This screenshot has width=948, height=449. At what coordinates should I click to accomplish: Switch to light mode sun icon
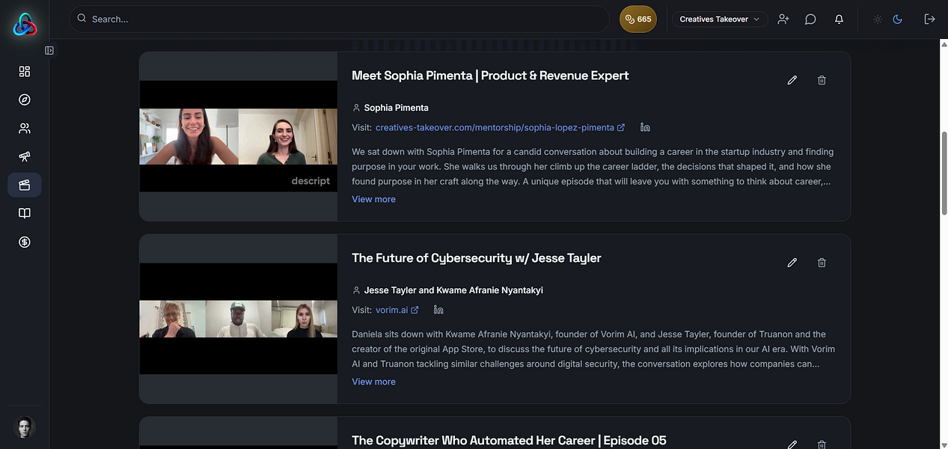point(878,19)
